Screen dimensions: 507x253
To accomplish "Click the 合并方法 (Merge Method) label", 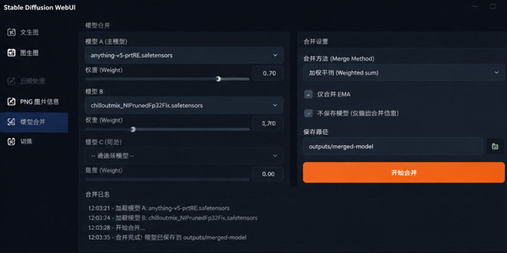I will click(x=339, y=58).
